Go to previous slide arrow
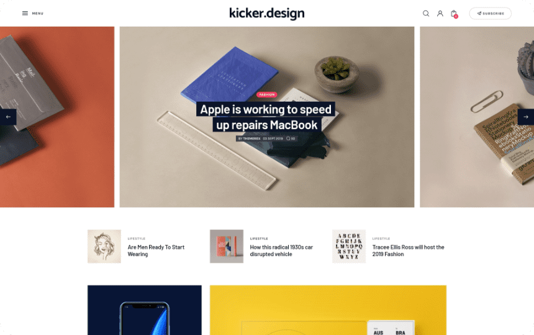The width and height of the screenshot is (534, 335). coord(8,117)
